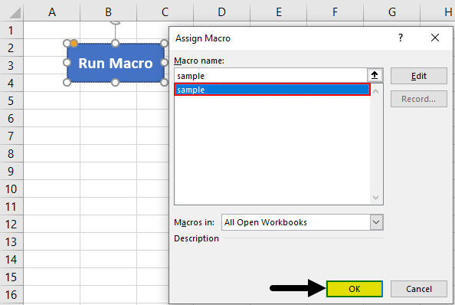
Task: Click the macro list scroll up arrow
Action: click(376, 91)
